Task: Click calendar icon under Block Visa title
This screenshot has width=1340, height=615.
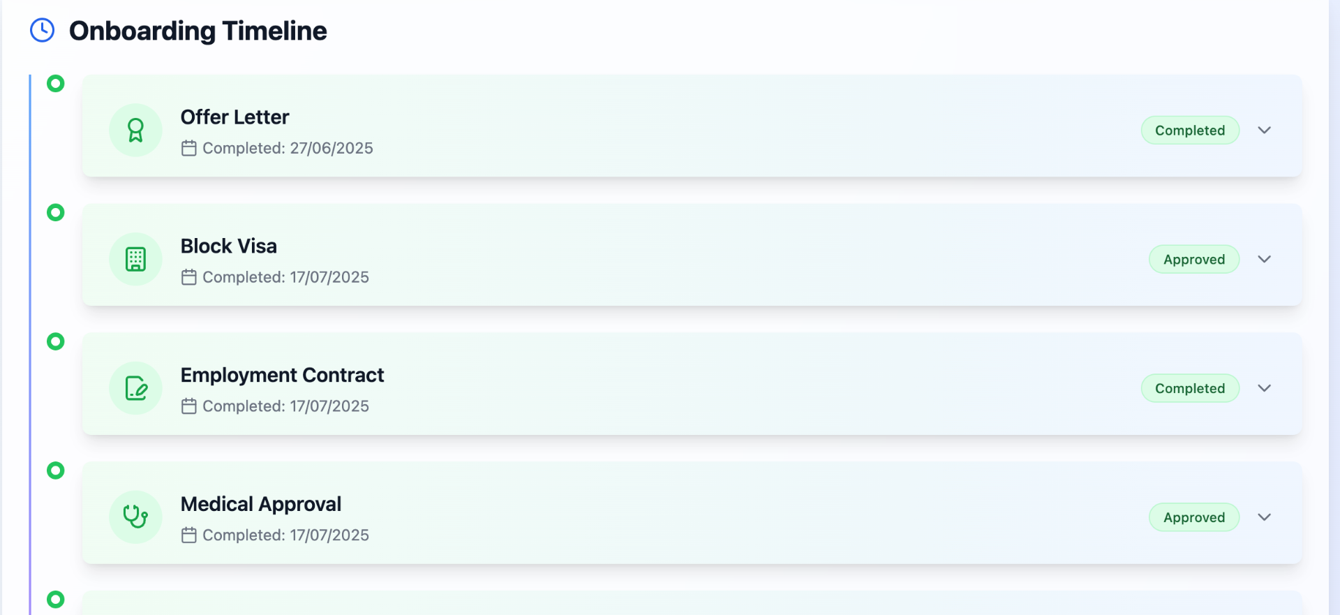Action: (x=188, y=277)
